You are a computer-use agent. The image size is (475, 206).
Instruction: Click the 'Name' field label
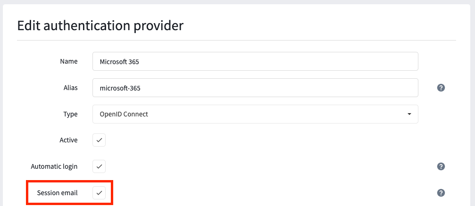coord(69,61)
